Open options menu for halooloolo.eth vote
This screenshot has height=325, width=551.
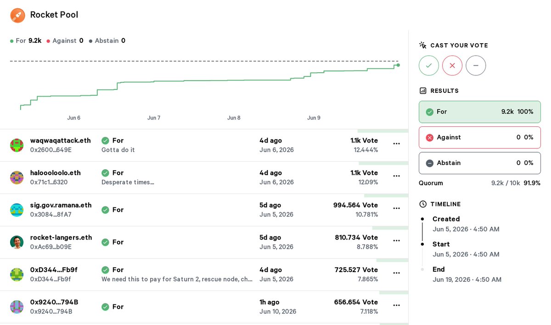pyautogui.click(x=397, y=176)
